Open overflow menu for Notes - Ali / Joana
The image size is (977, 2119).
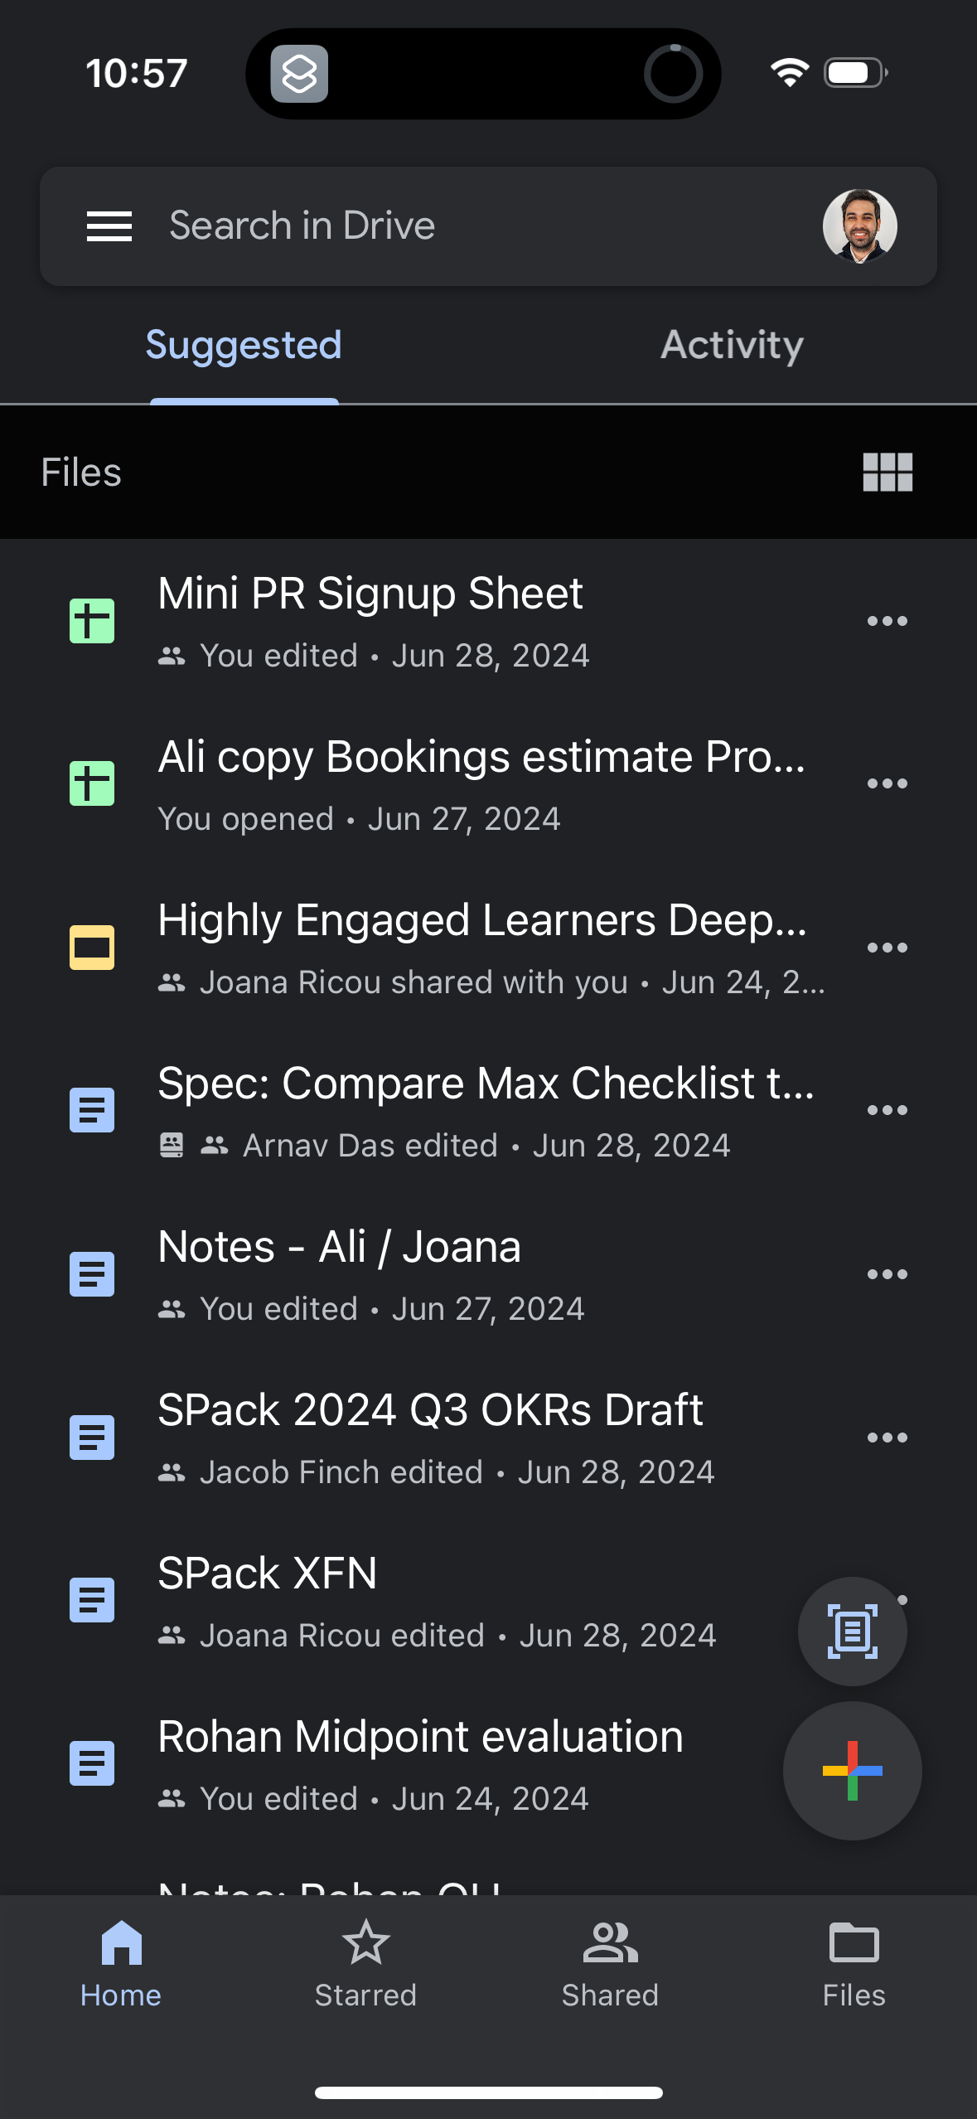[888, 1274]
